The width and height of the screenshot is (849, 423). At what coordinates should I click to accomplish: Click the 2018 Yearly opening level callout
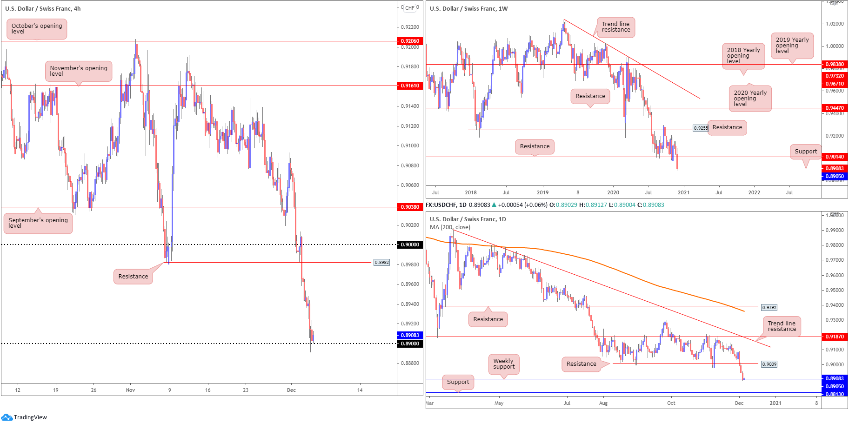(743, 56)
